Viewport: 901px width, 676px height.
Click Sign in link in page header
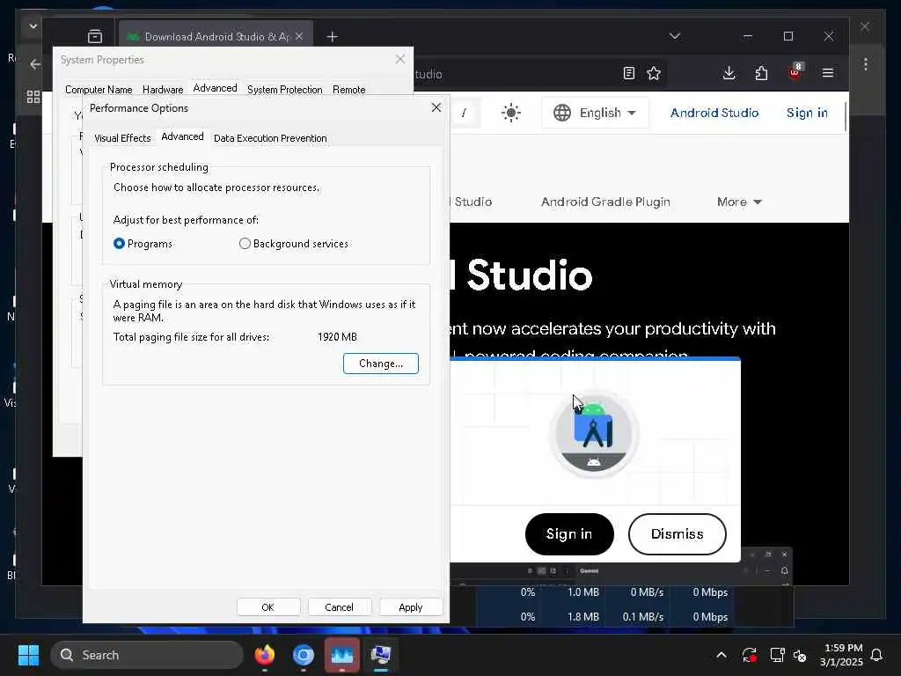[x=807, y=113]
